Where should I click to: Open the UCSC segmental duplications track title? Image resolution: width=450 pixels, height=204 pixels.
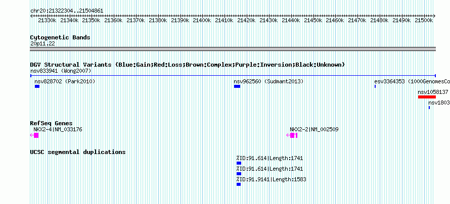click(78, 152)
